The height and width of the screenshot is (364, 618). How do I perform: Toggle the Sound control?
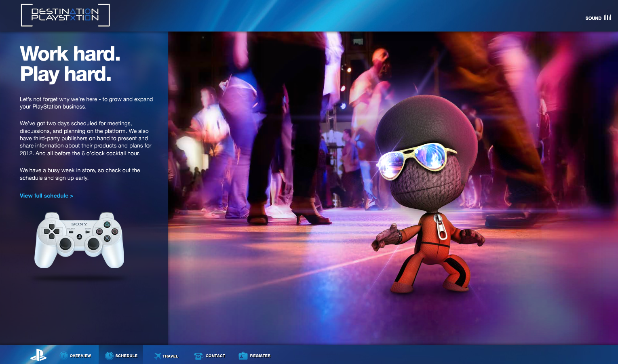(x=598, y=18)
